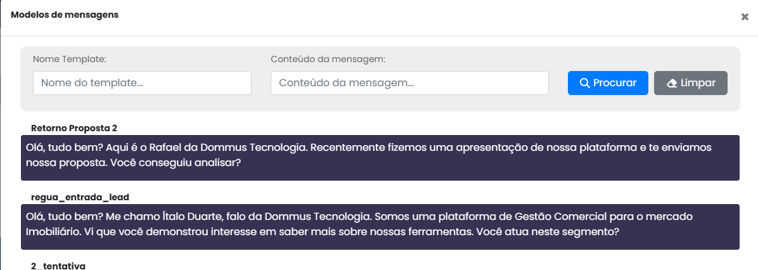Click the Nome Template label
Viewport: 758px width, 270px height.
pos(69,59)
